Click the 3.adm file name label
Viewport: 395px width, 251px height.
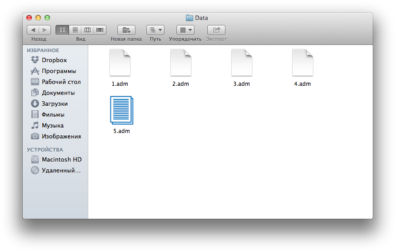(x=241, y=84)
